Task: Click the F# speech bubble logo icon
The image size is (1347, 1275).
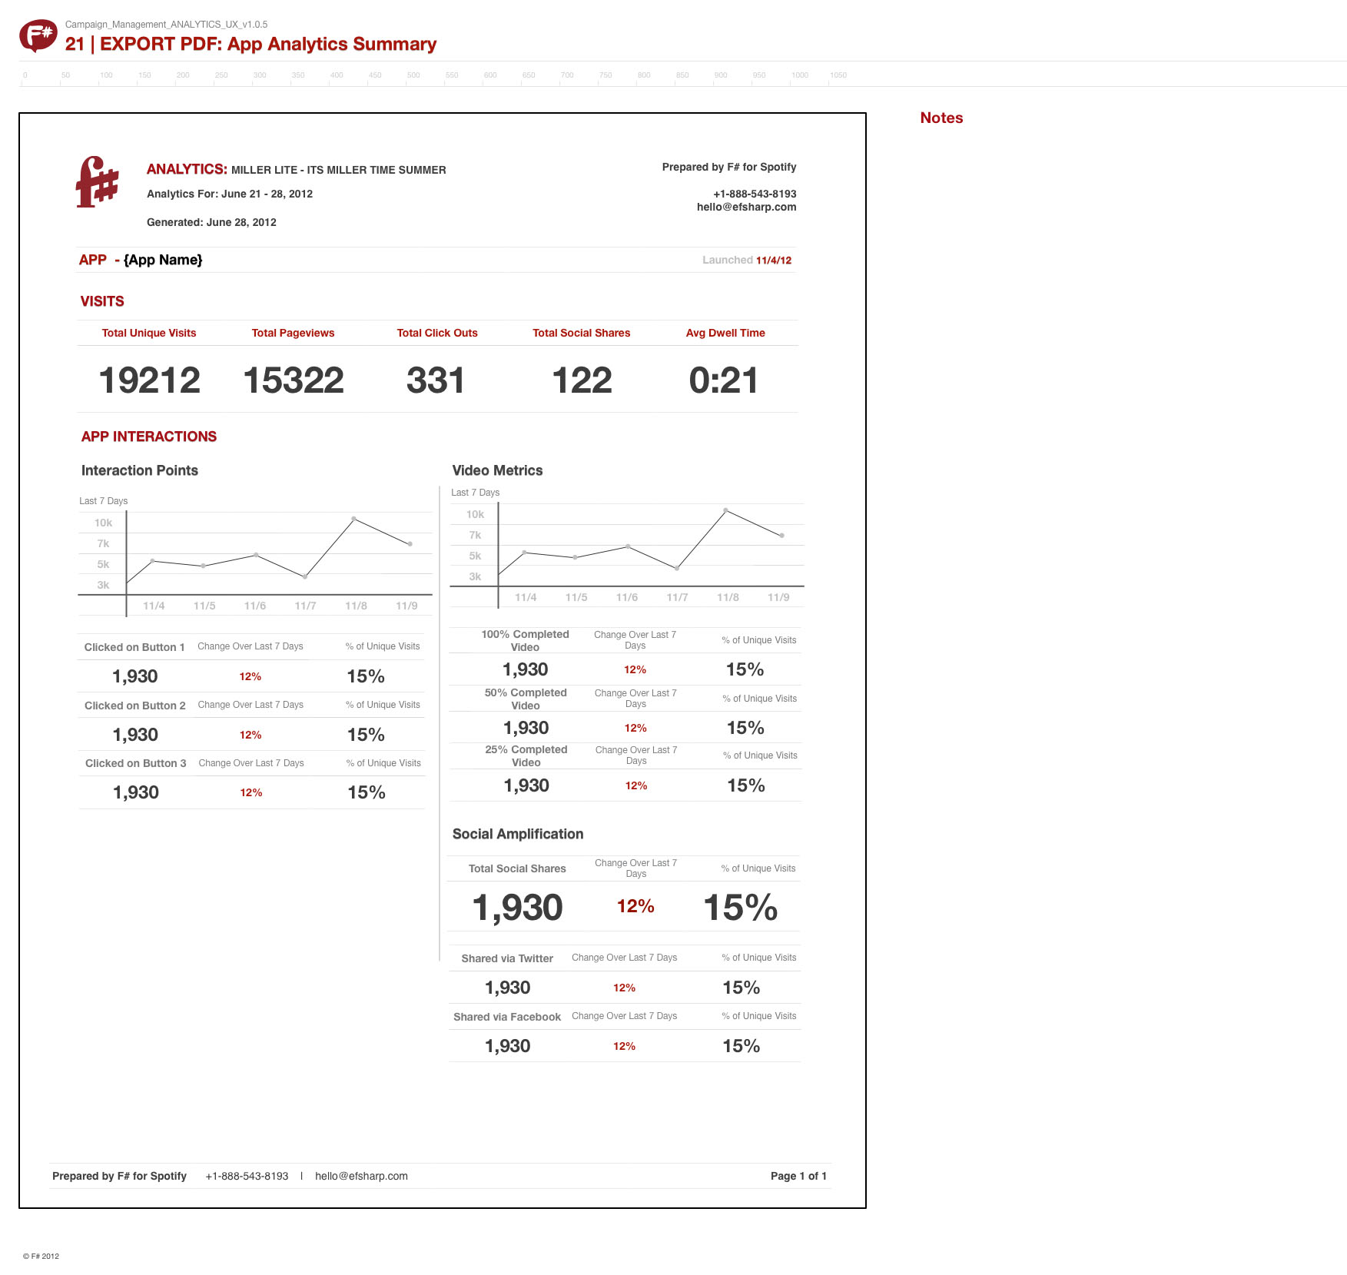Action: coord(38,35)
